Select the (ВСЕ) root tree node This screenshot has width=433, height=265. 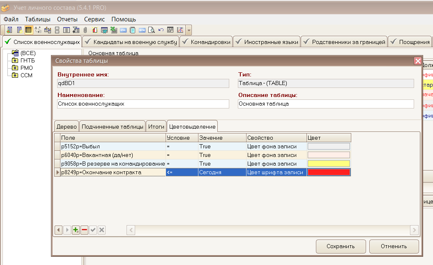coord(28,53)
